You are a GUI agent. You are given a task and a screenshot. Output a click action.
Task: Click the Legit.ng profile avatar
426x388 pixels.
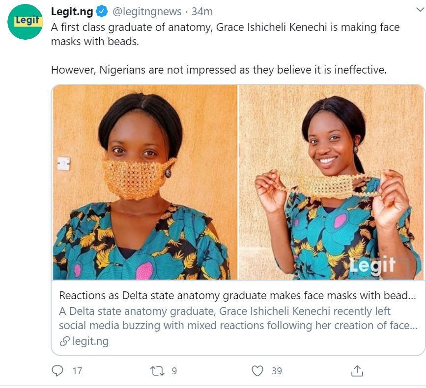(x=26, y=22)
